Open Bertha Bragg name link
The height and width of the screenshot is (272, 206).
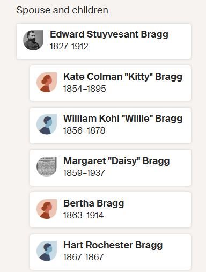(94, 203)
